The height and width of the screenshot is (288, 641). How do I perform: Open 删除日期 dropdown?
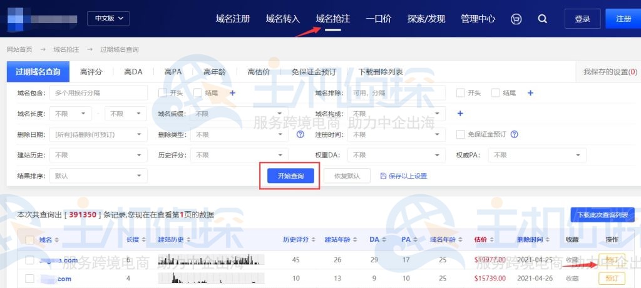coord(98,134)
